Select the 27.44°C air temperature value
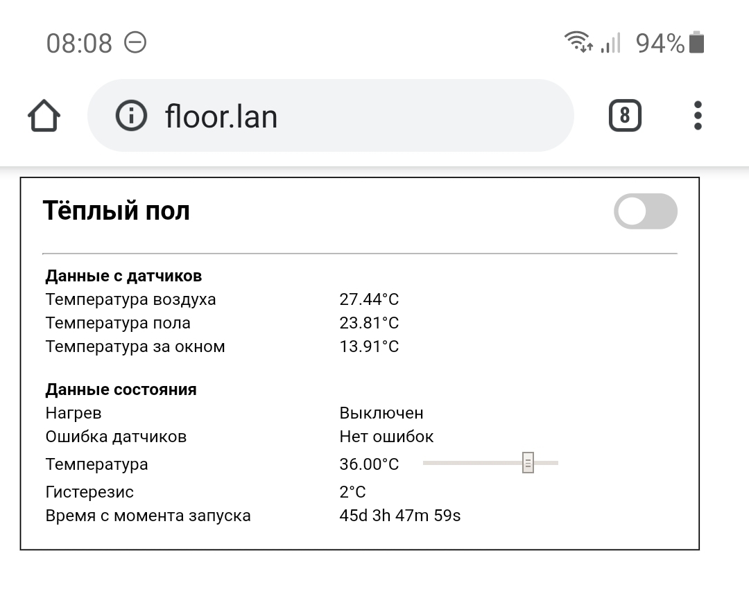 (369, 299)
